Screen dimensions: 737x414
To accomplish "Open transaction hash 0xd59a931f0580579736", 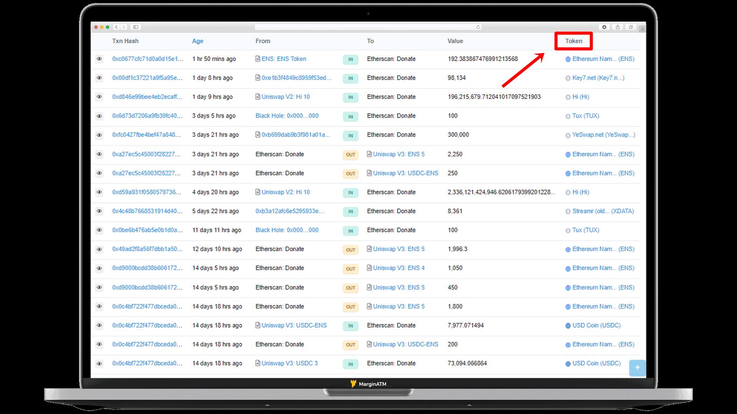I will [146, 192].
